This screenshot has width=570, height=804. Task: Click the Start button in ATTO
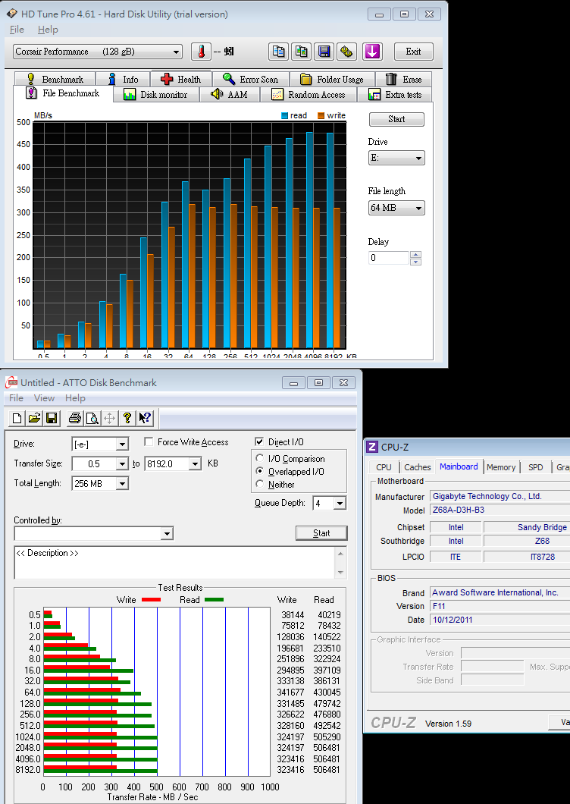pyautogui.click(x=321, y=533)
